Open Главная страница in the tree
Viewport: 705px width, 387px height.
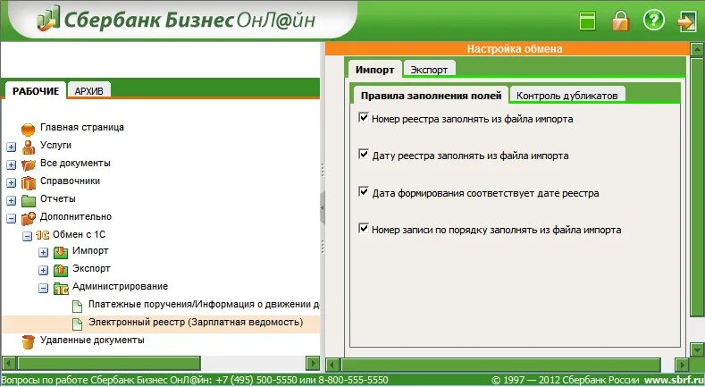pyautogui.click(x=82, y=127)
